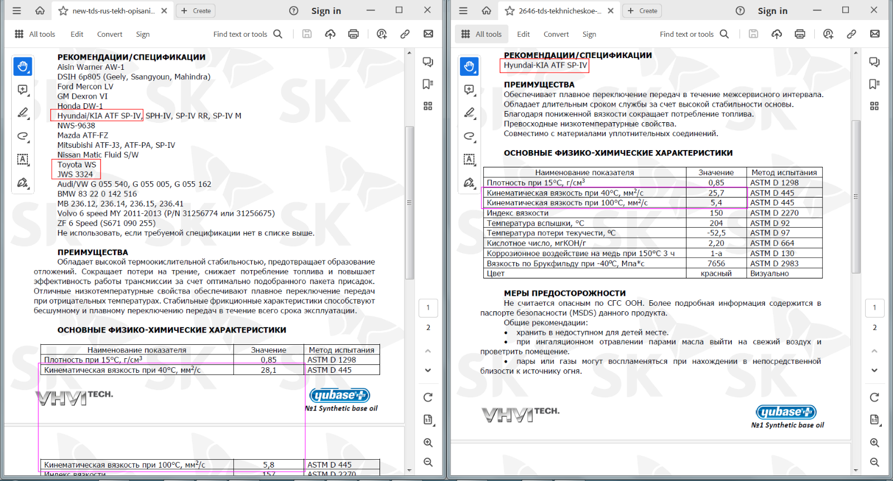
Task: Click Find text or tools in left window
Action: pos(248,34)
